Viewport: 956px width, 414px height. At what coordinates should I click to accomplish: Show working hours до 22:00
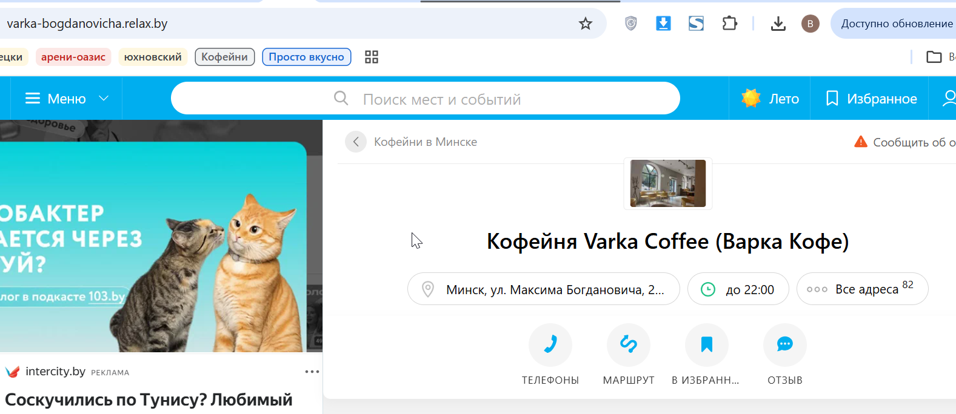pyautogui.click(x=738, y=289)
